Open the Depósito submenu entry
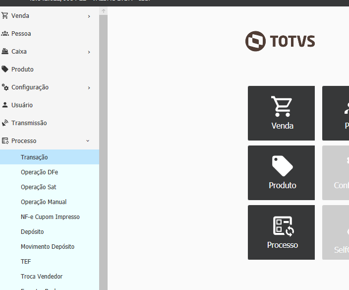 click(x=50, y=231)
